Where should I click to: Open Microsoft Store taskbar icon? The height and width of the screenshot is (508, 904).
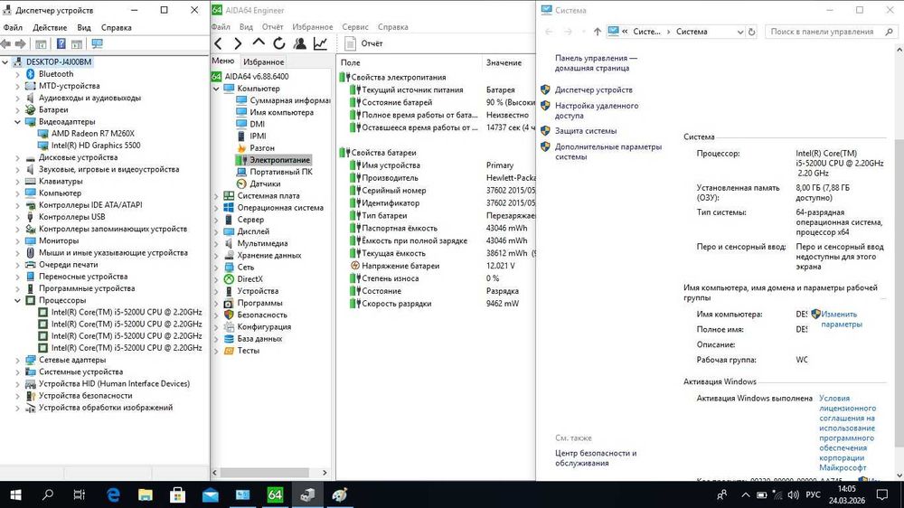click(177, 494)
